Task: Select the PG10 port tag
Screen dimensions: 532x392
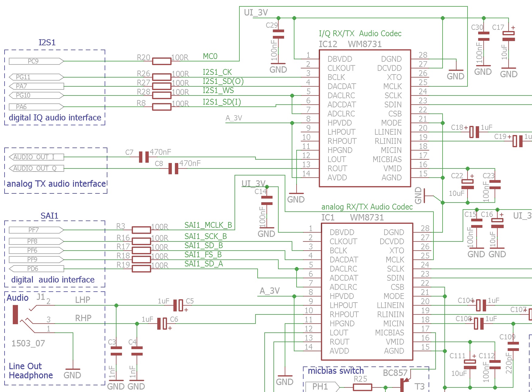Action: click(x=36, y=95)
